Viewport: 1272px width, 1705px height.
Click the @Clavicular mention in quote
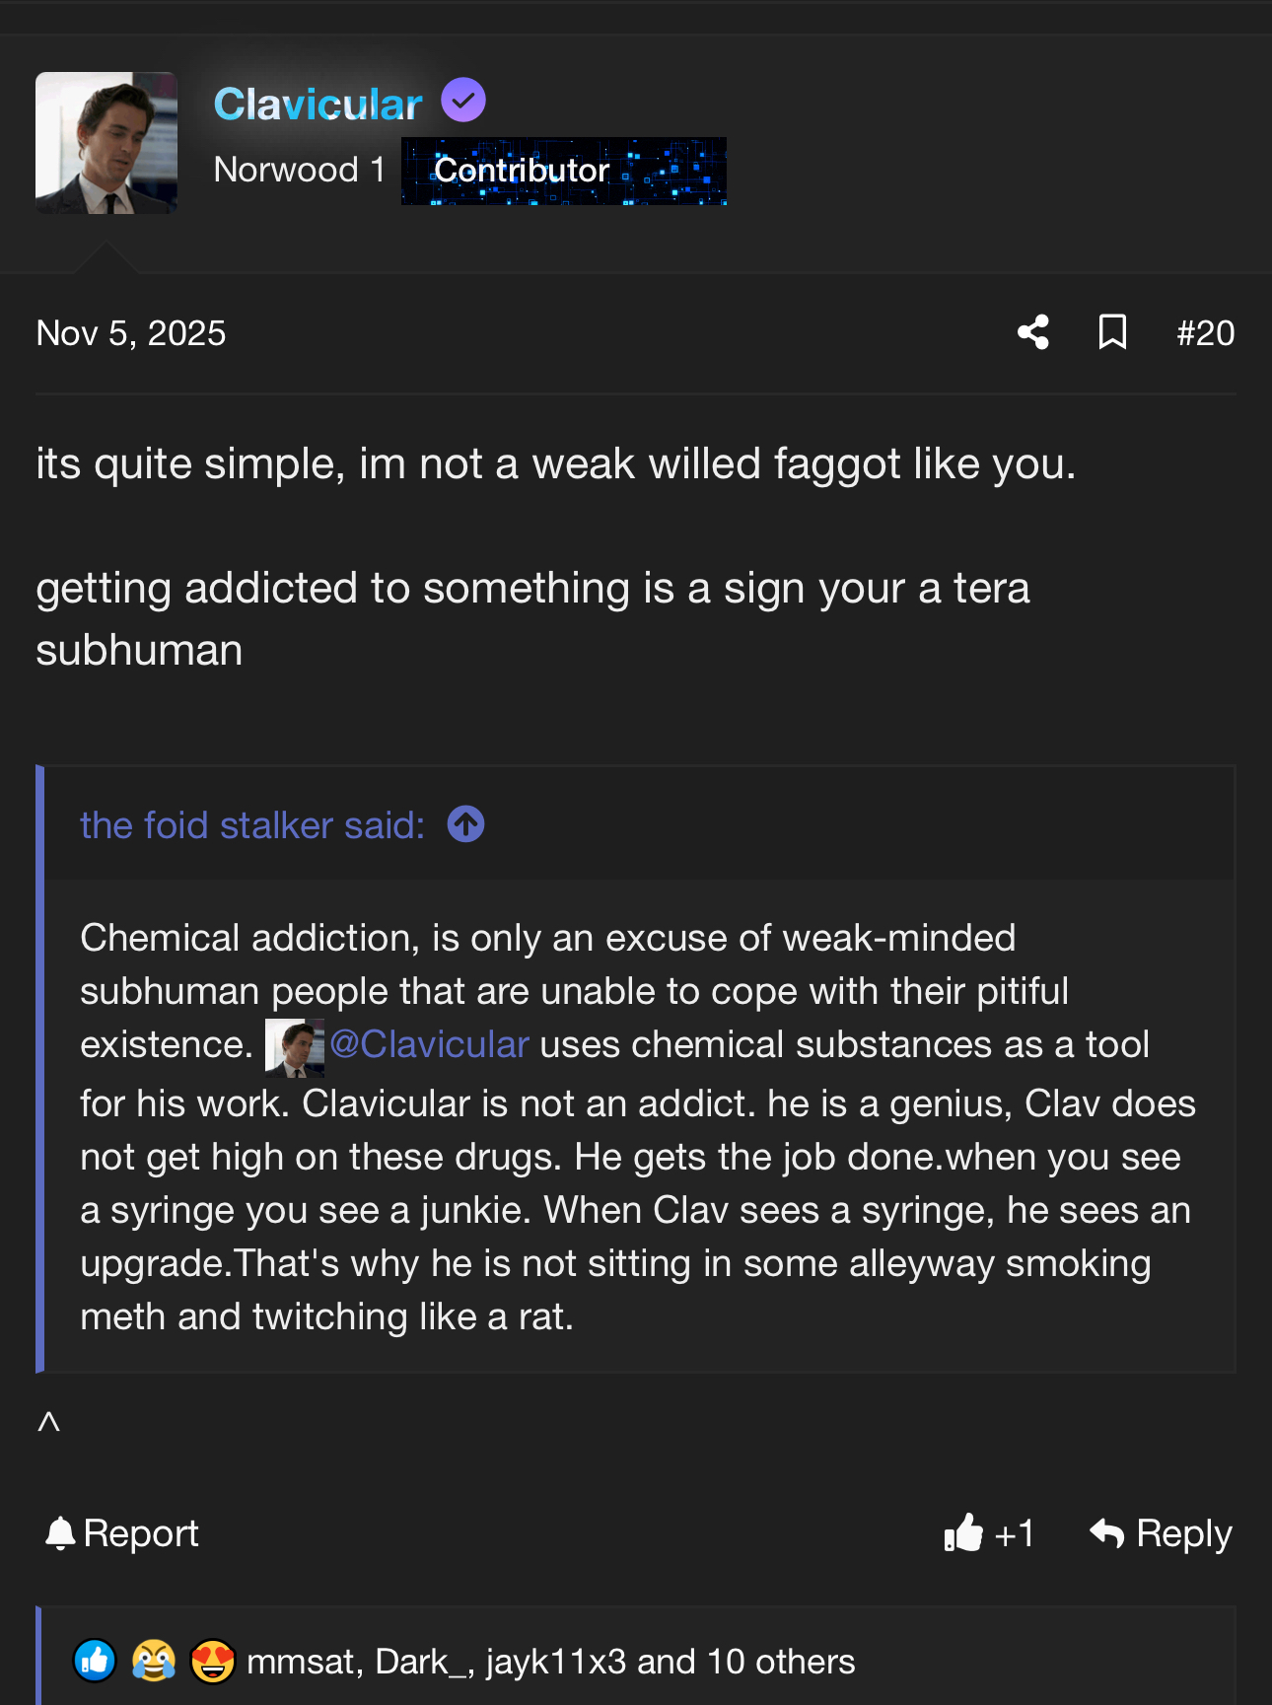pyautogui.click(x=430, y=1044)
